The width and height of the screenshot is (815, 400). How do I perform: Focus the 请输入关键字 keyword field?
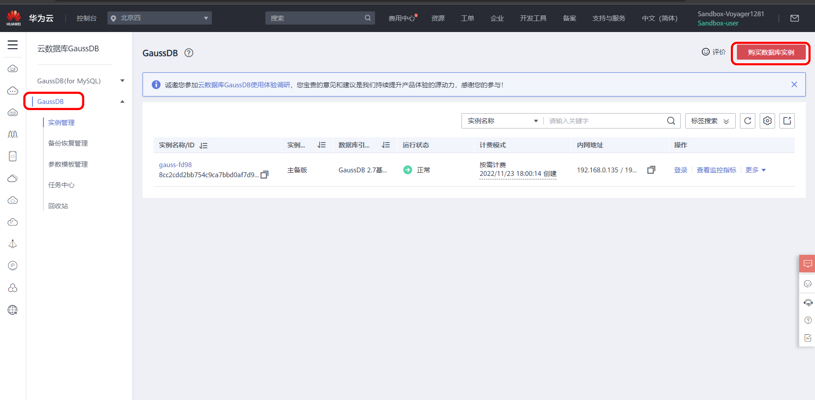(605, 121)
